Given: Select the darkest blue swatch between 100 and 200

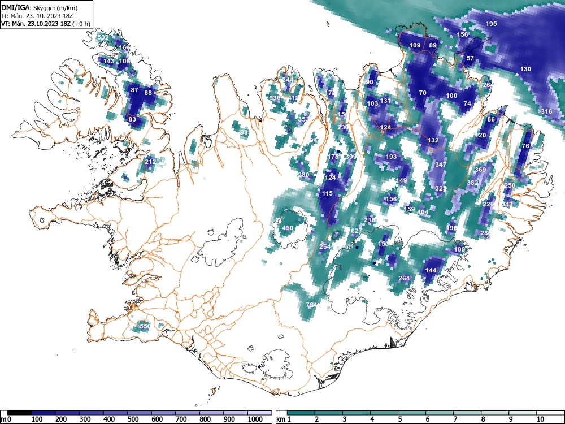Looking at the screenshot, I should pyautogui.click(x=44, y=413).
